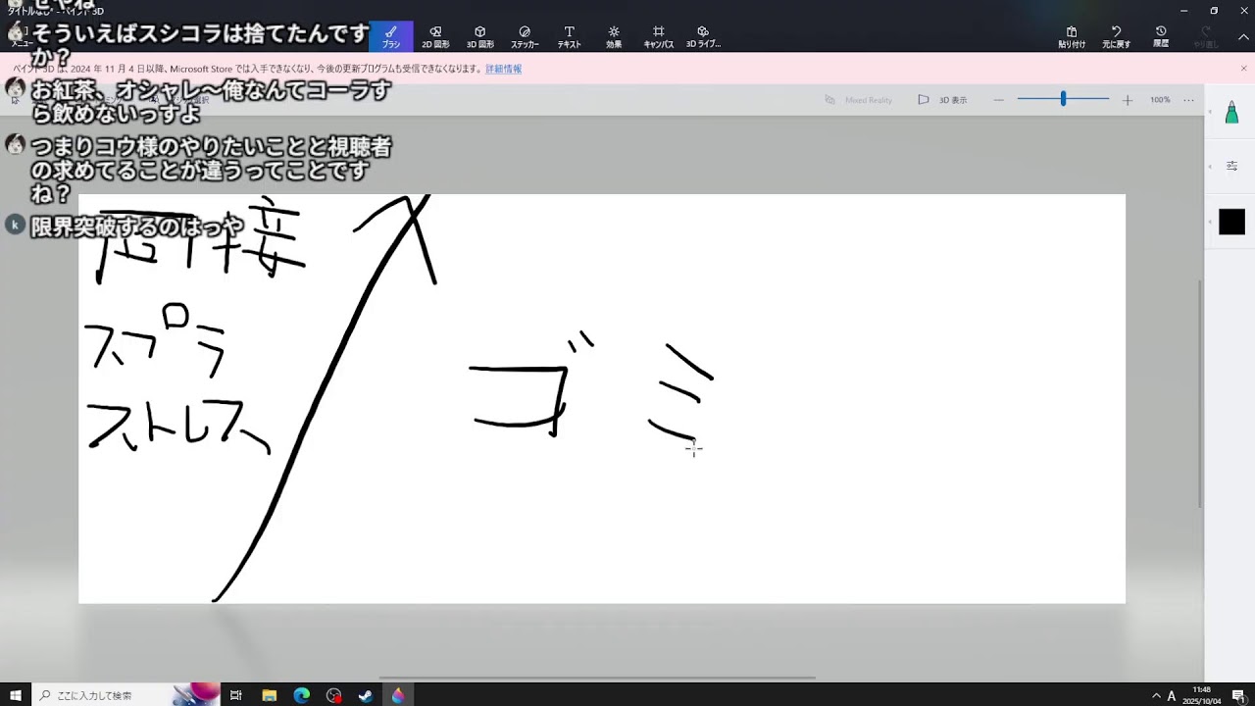This screenshot has height=706, width=1255.
Task: Expand the brush settings sliders panel
Action: click(x=1231, y=167)
